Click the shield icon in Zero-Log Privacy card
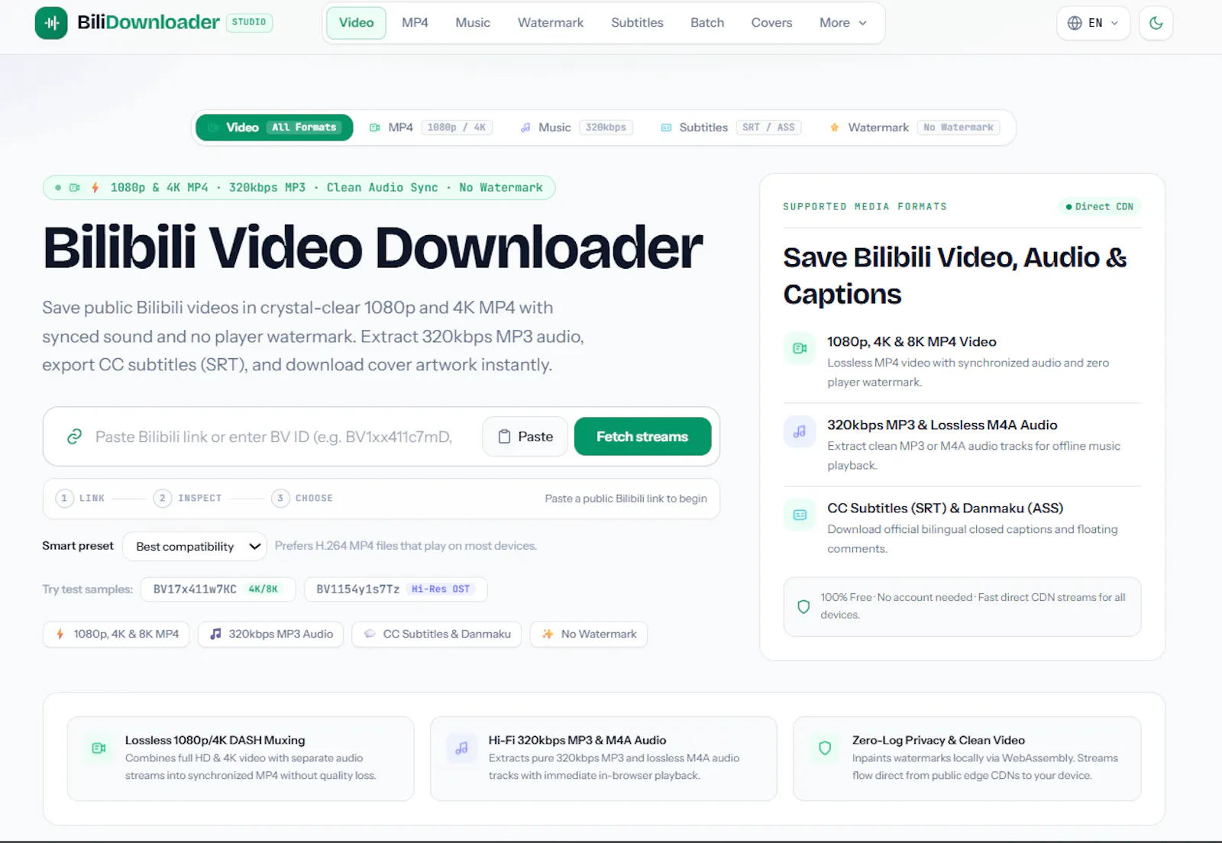1222x843 pixels. 825,749
